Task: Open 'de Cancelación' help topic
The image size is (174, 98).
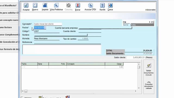Action: (9, 42)
